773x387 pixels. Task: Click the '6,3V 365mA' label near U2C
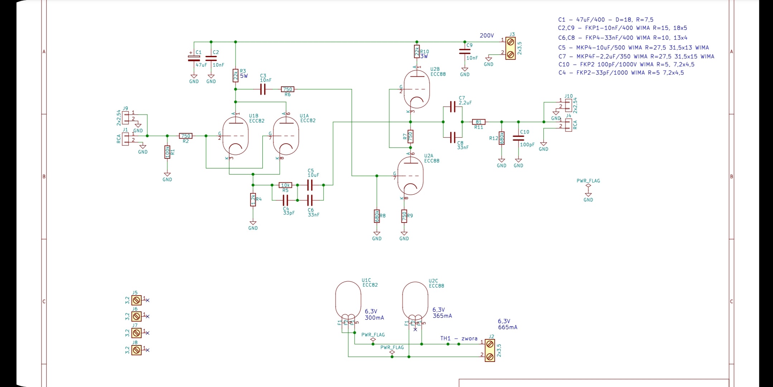pyautogui.click(x=442, y=313)
